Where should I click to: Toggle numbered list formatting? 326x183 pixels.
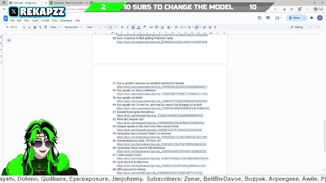tap(197, 27)
